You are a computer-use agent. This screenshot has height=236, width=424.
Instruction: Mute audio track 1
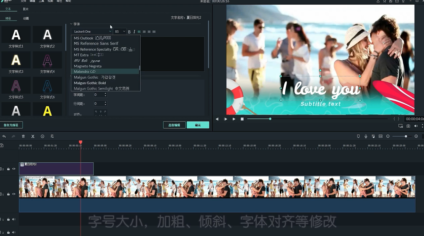click(14, 220)
